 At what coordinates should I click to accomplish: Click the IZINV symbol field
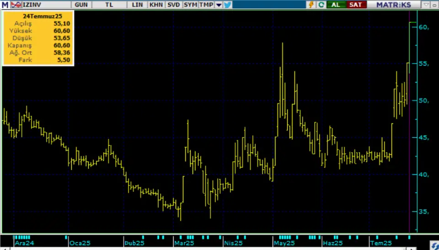click(46, 5)
